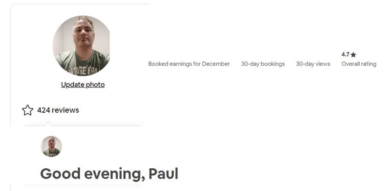This screenshot has width=391, height=191.
Task: Click the Update photo link
Action: tap(83, 85)
